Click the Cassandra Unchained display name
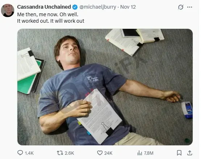 44,7
